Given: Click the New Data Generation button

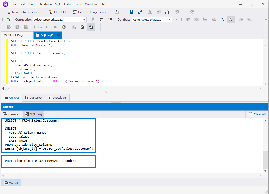Looking at the screenshot, I should click(x=26, y=12).
